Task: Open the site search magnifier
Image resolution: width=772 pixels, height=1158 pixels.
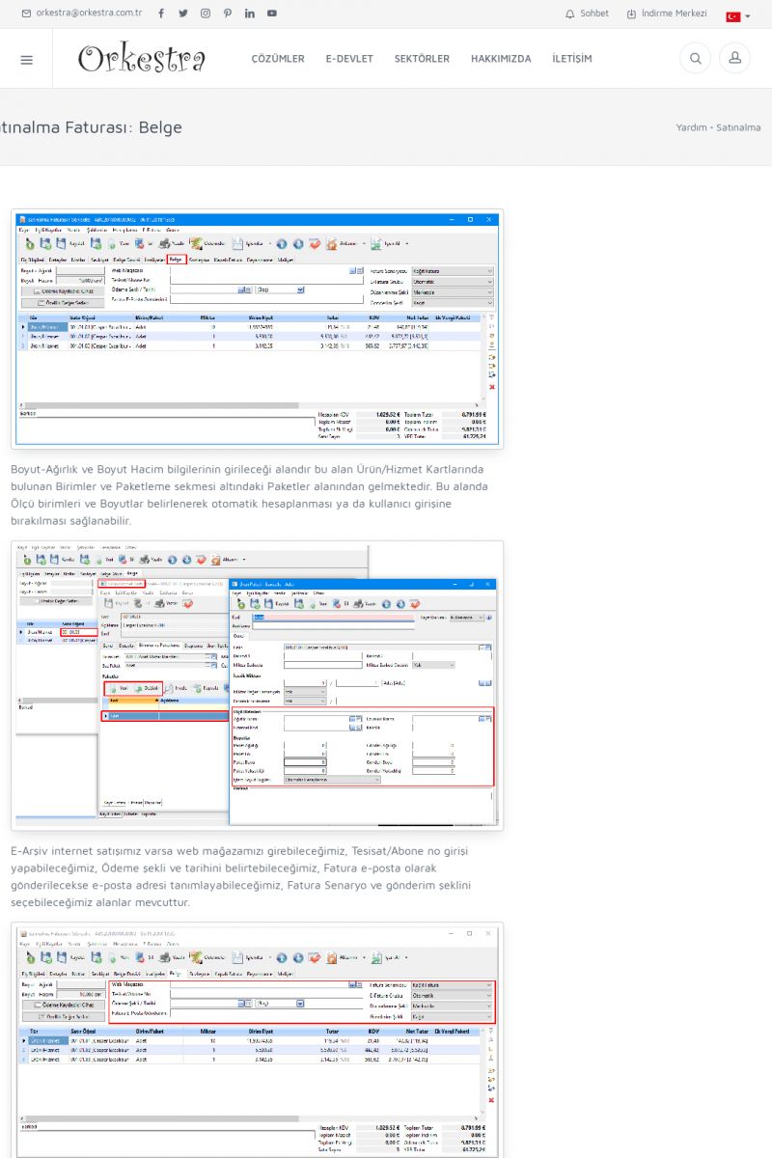Action: [695, 59]
